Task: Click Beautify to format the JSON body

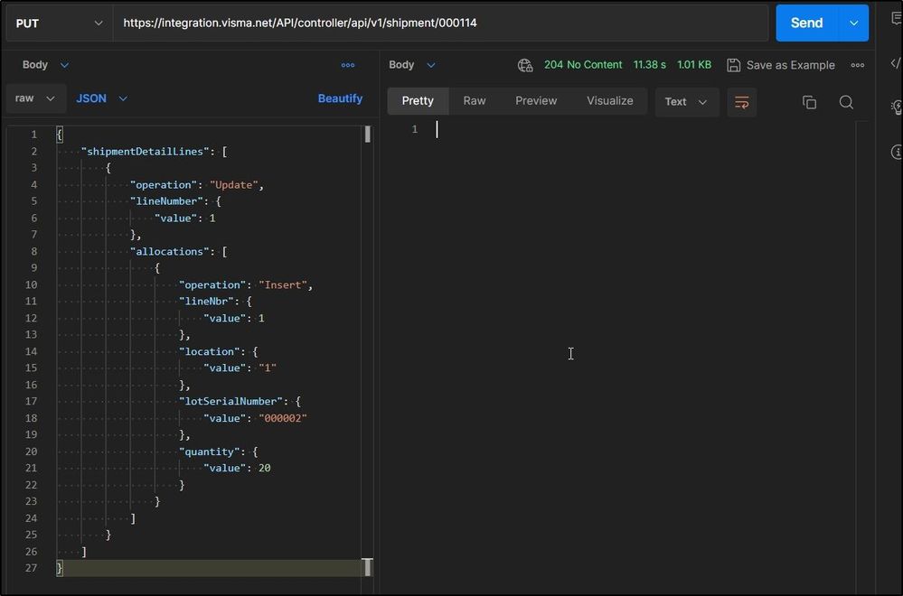Action: [x=340, y=98]
